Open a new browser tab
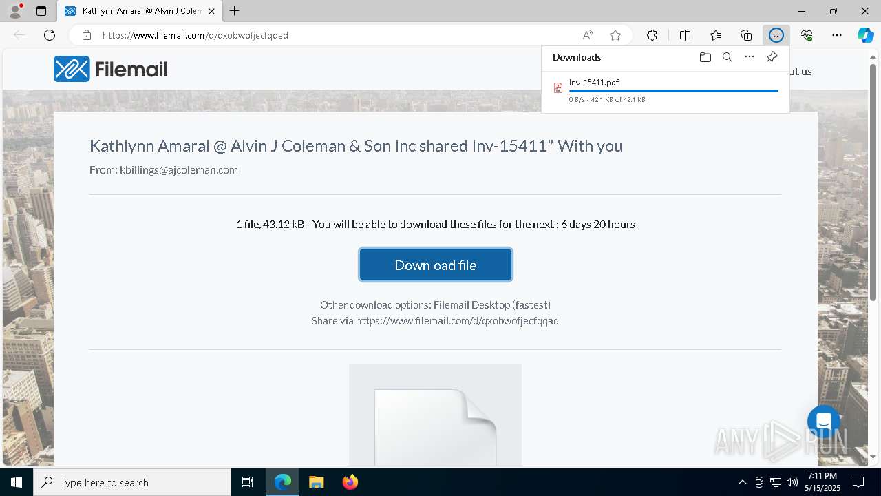 (235, 11)
